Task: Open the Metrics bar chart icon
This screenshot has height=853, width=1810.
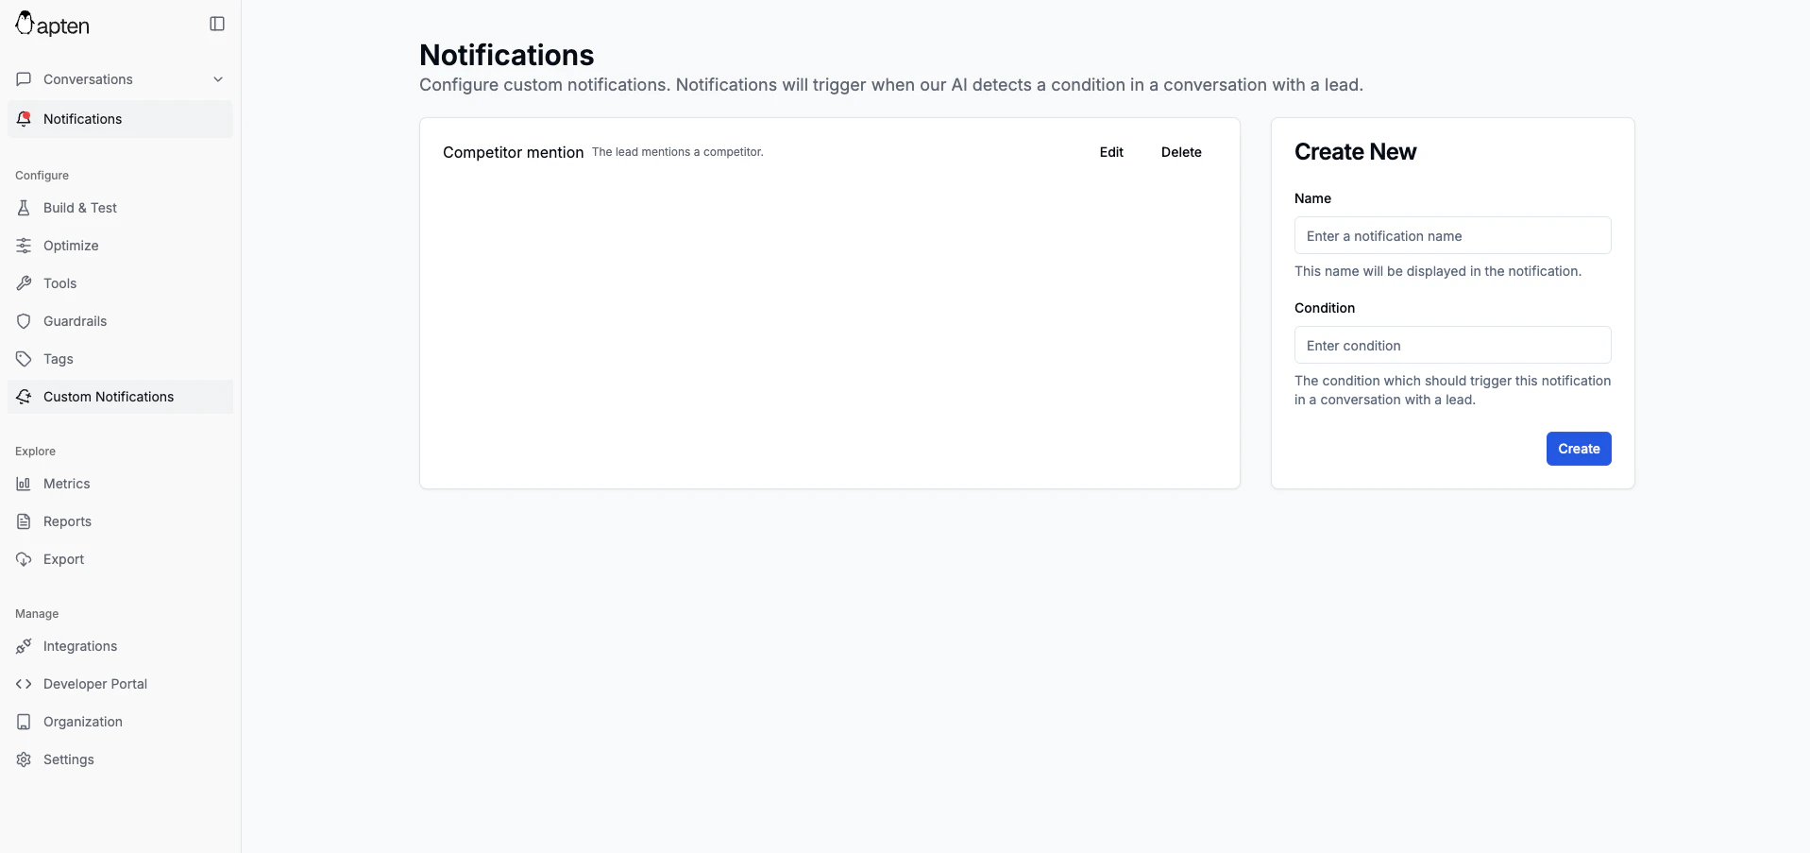Action: 24,483
